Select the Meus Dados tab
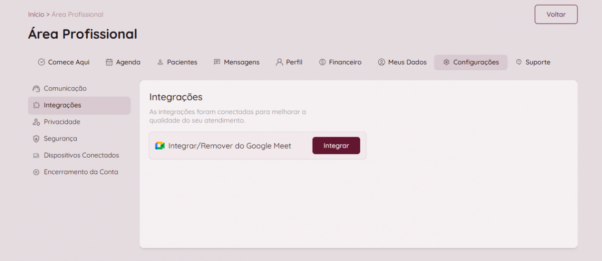The width and height of the screenshot is (602, 261). point(402,62)
